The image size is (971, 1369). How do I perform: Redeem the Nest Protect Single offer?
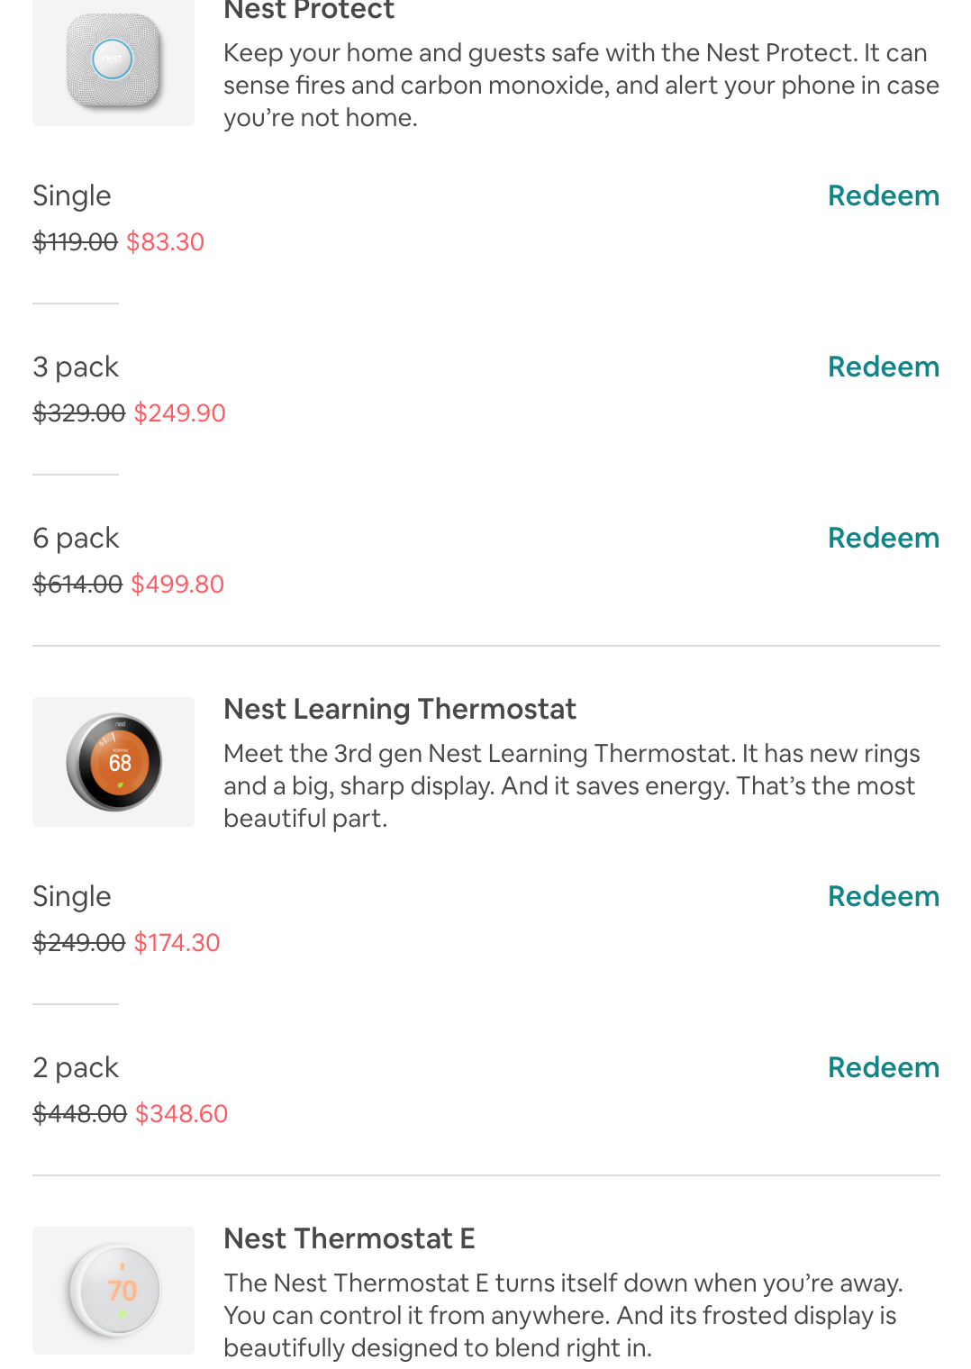pos(883,195)
